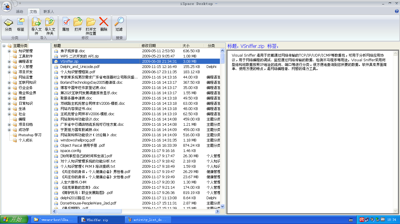The height and width of the screenshot is (224, 400).
Task: Sort by the 修改日期 column header
Action: 160,46
